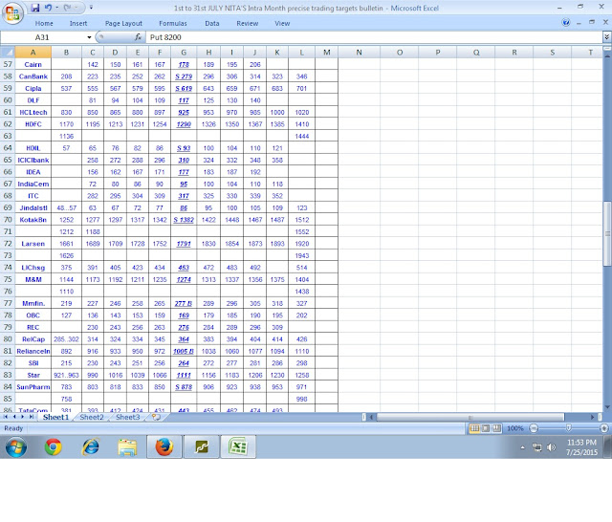The height and width of the screenshot is (522, 612).
Task: Save the workbook via Quick Access toolbar
Action: click(35, 8)
